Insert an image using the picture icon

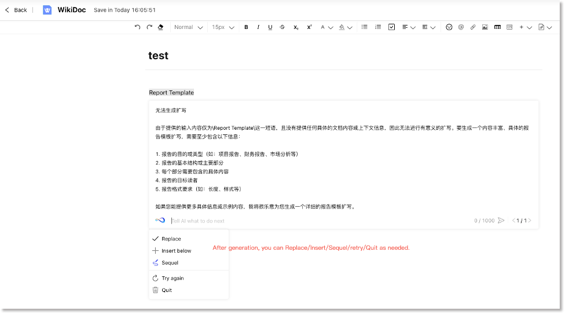coord(485,27)
